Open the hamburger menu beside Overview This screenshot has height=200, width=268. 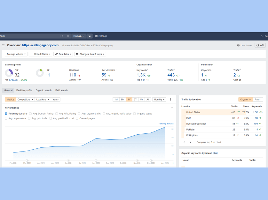(x=4, y=45)
